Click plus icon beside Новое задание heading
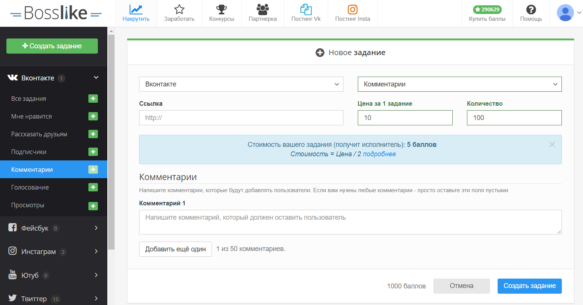Image resolution: width=583 pixels, height=305 pixels. pyautogui.click(x=320, y=53)
